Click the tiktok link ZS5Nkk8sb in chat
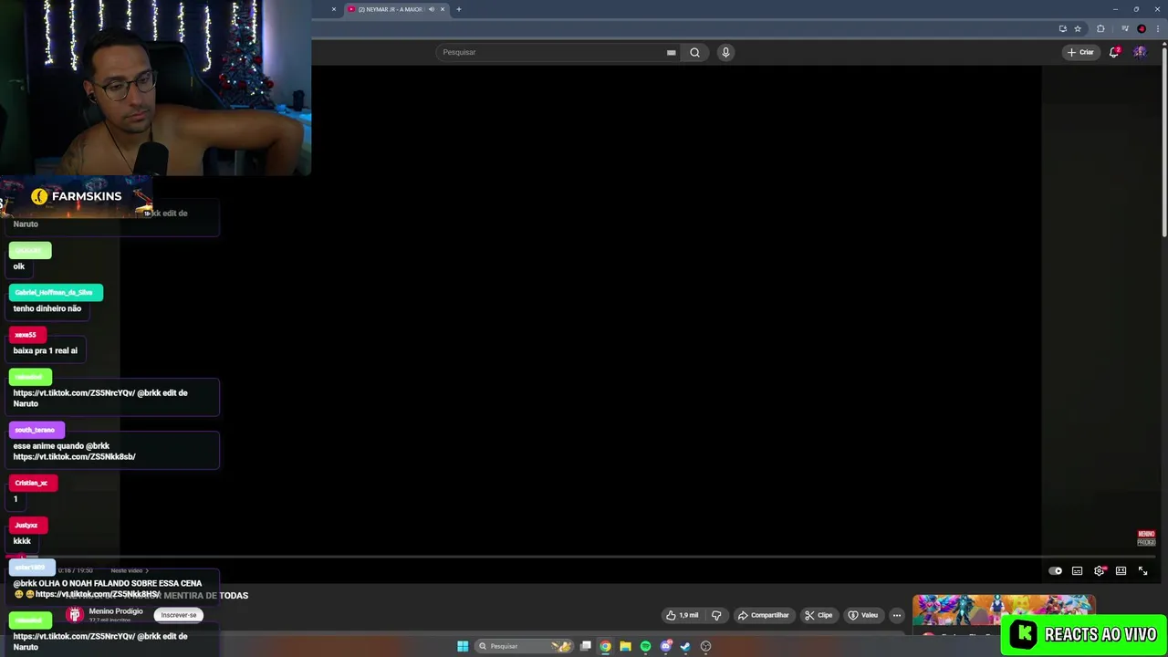Image resolution: width=1168 pixels, height=657 pixels. pyautogui.click(x=74, y=456)
